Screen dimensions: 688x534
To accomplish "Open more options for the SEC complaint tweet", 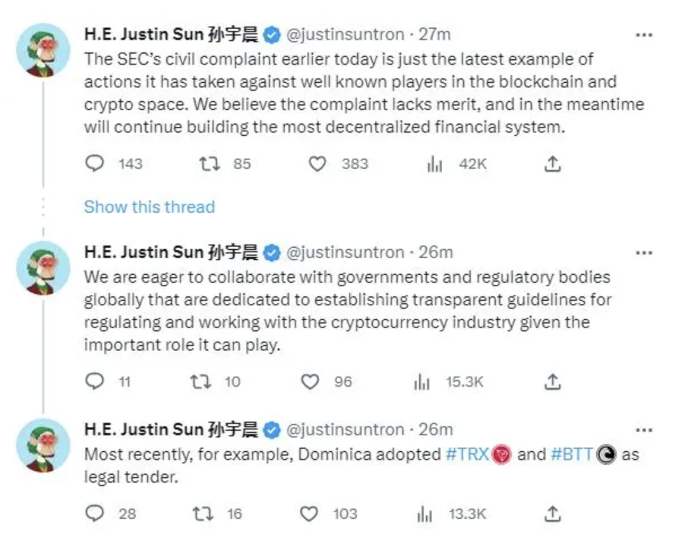I will click(644, 35).
